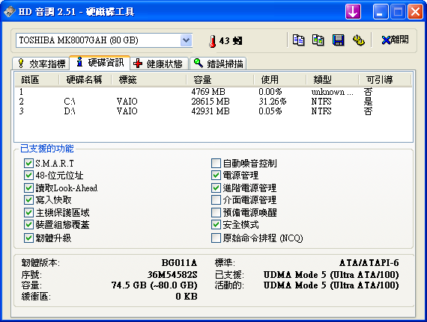This screenshot has width=427, height=322.
Task: Toggle the 原始命令排程 (NCQ) checkbox
Action: 216,238
